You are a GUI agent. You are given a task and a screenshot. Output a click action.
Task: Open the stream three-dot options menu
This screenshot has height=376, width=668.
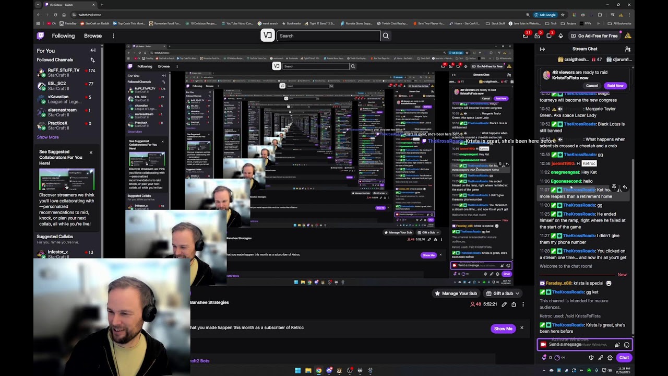pos(523,304)
